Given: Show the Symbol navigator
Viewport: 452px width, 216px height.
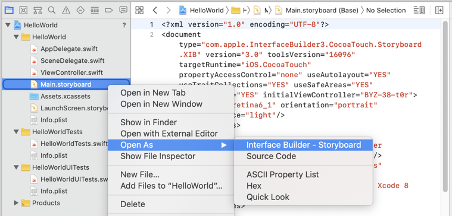Looking at the screenshot, I should tap(38, 11).
